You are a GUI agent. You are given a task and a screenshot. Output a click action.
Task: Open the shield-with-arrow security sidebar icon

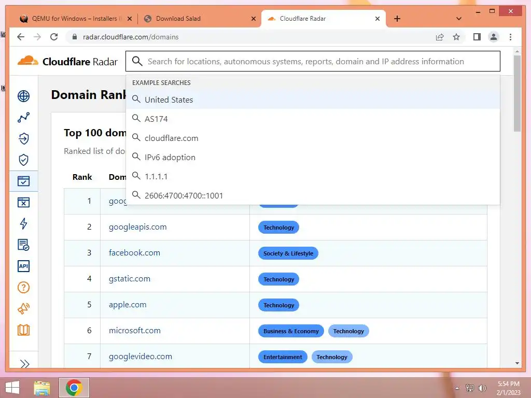click(23, 139)
